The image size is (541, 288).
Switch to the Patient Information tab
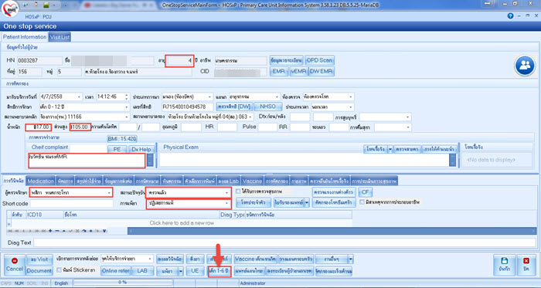pyautogui.click(x=25, y=37)
